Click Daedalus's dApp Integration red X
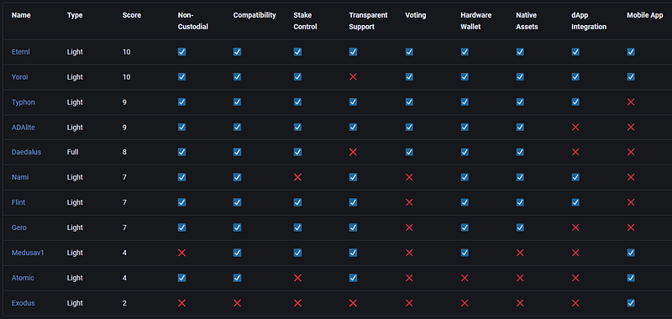The height and width of the screenshot is (319, 672). click(x=575, y=152)
